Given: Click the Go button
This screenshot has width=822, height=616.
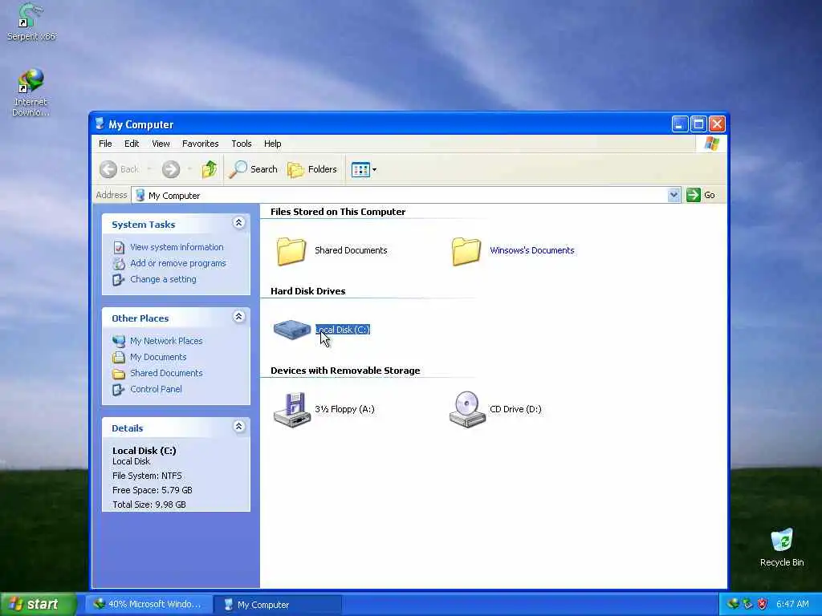Looking at the screenshot, I should (x=701, y=196).
